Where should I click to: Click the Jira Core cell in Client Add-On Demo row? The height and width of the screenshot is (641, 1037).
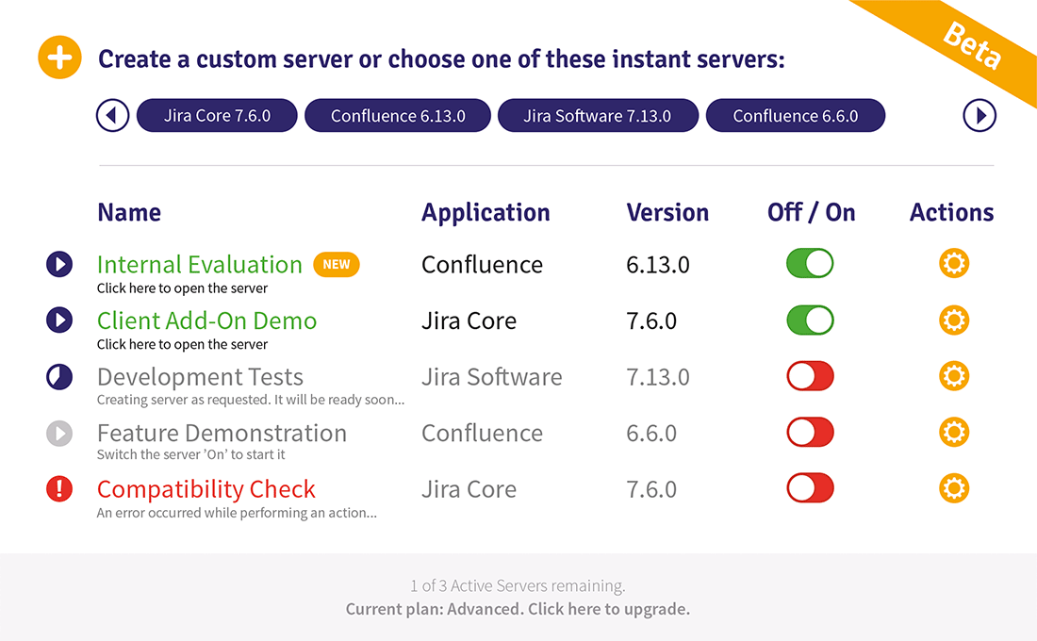coord(469,320)
